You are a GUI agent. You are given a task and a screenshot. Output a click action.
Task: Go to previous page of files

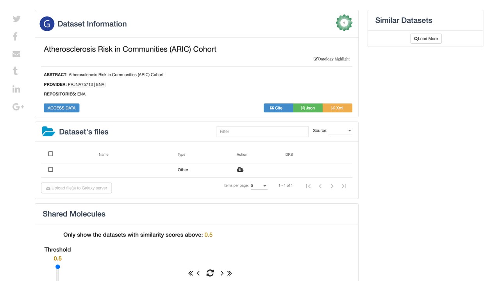pos(320,186)
